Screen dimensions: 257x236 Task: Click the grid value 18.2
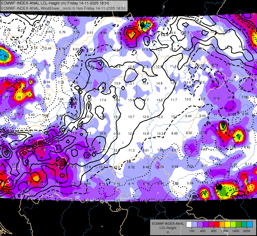(x=103, y=117)
